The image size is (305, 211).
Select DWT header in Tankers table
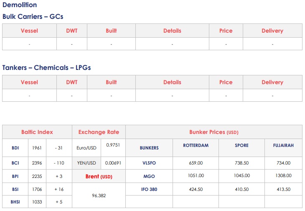coord(71,82)
